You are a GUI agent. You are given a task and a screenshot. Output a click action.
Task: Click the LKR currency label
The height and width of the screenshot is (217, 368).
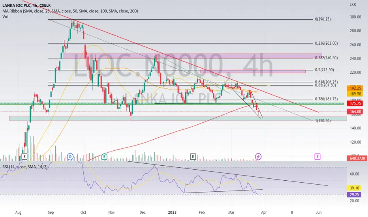click(353, 4)
